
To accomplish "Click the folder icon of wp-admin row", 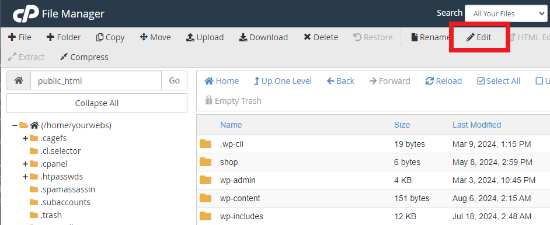I will point(206,180).
